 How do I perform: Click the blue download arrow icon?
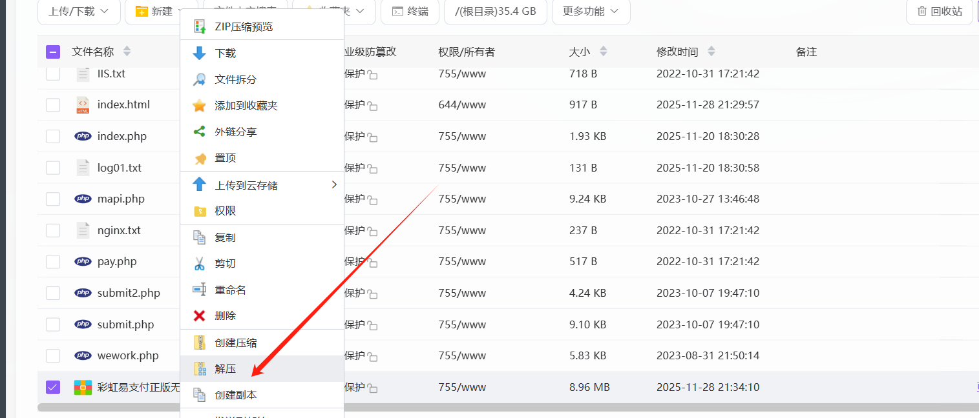tap(200, 54)
